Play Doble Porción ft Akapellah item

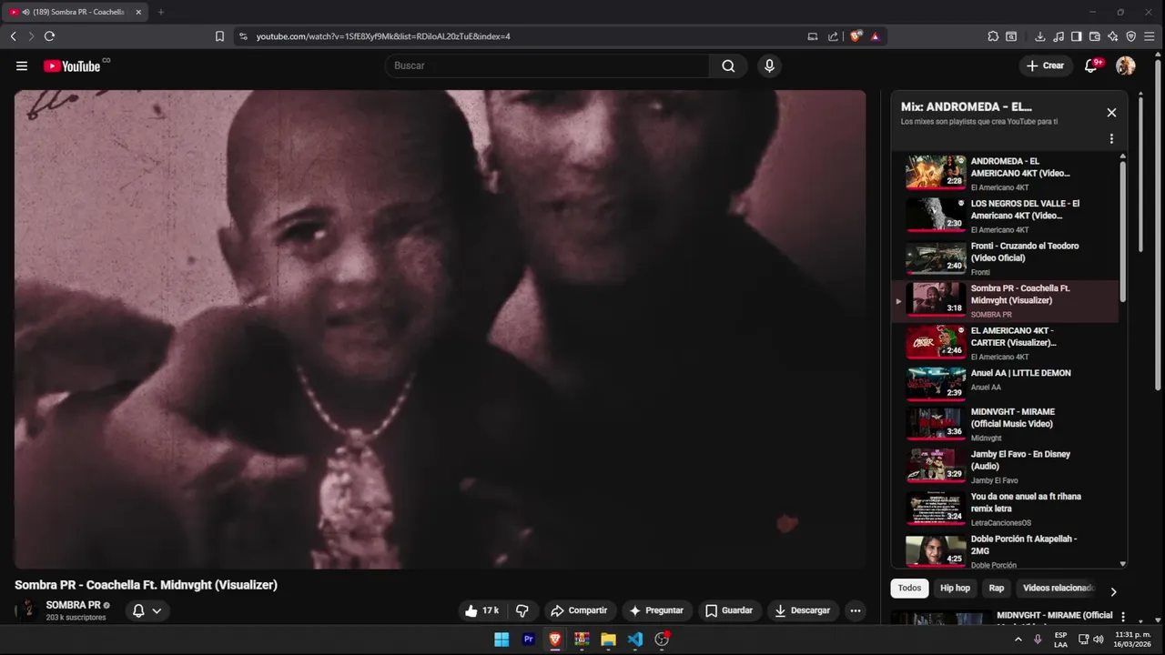[x=1003, y=550]
